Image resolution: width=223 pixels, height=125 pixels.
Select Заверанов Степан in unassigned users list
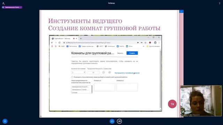[x=80, y=90]
